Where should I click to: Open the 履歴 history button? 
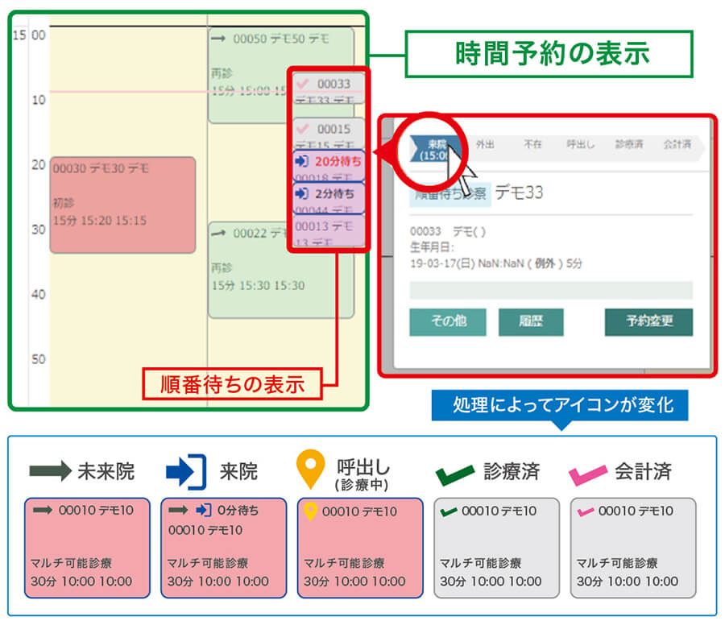click(x=530, y=321)
